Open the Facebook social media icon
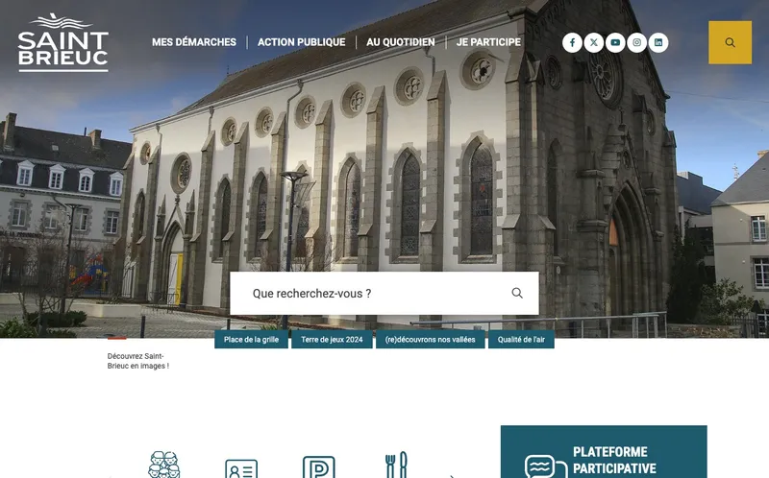 point(572,42)
